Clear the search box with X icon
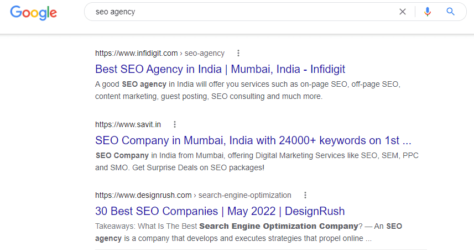Screen dimensions: 474x252 pyautogui.click(x=402, y=12)
